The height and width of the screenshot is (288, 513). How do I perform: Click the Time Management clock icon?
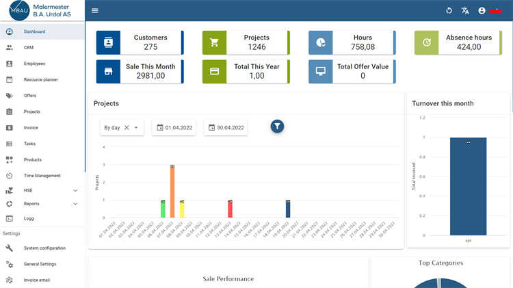coord(10,176)
